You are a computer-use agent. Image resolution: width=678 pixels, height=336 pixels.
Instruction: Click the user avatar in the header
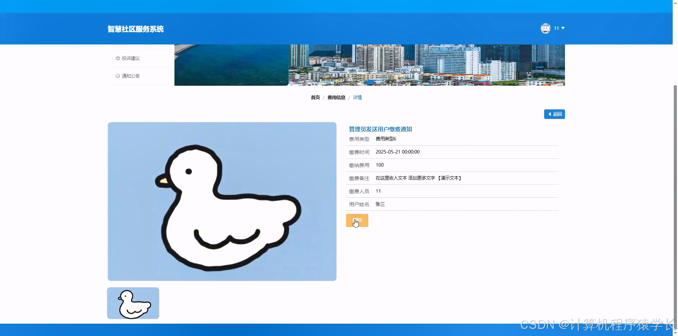coord(546,28)
